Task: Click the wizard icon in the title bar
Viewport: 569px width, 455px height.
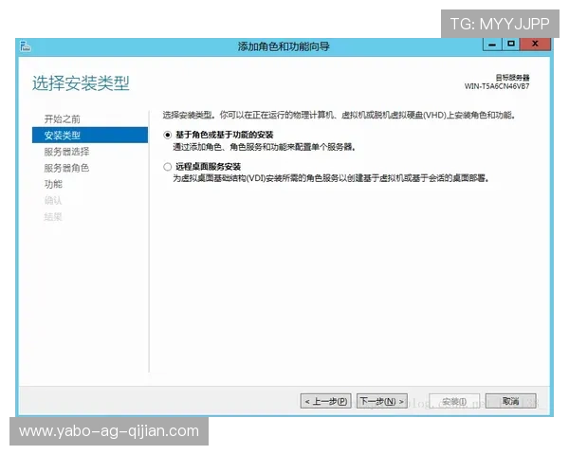Action: point(26,46)
